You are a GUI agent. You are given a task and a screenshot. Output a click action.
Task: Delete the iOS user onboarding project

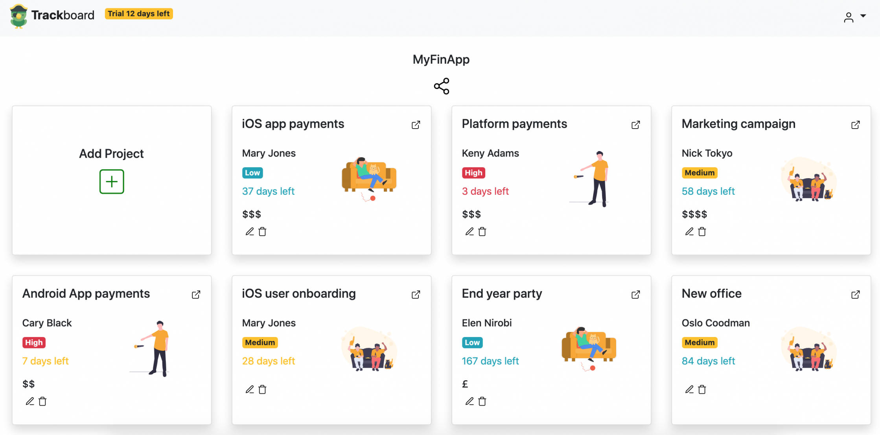click(262, 389)
